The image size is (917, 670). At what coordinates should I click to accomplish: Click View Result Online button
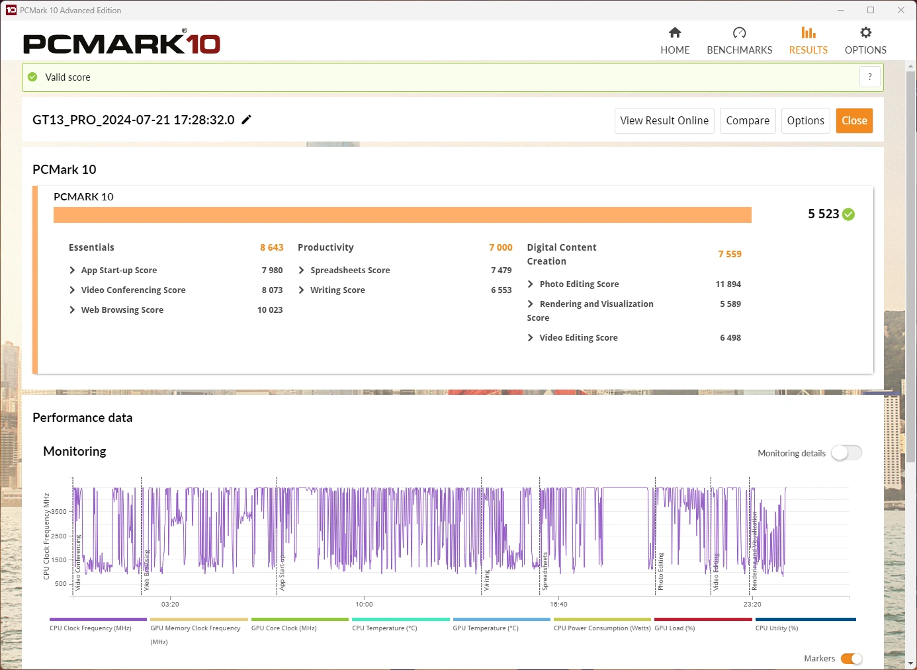point(664,120)
